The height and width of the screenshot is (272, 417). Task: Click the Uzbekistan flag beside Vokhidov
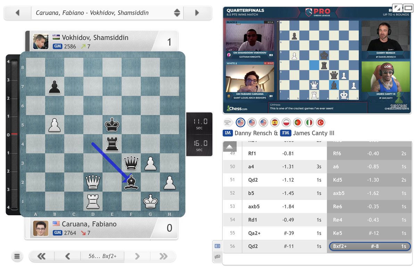coord(57,38)
